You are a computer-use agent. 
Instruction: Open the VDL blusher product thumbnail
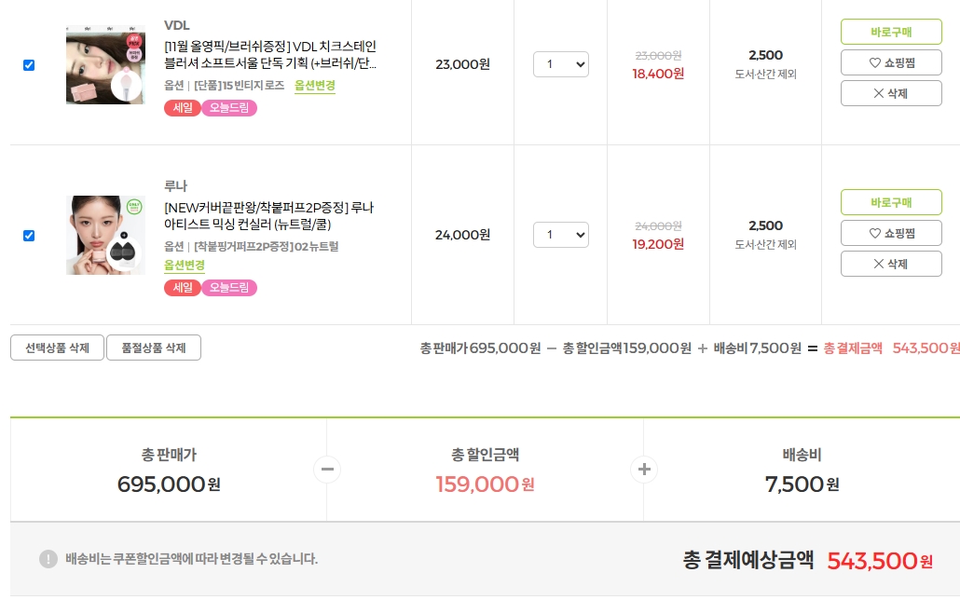pos(105,64)
